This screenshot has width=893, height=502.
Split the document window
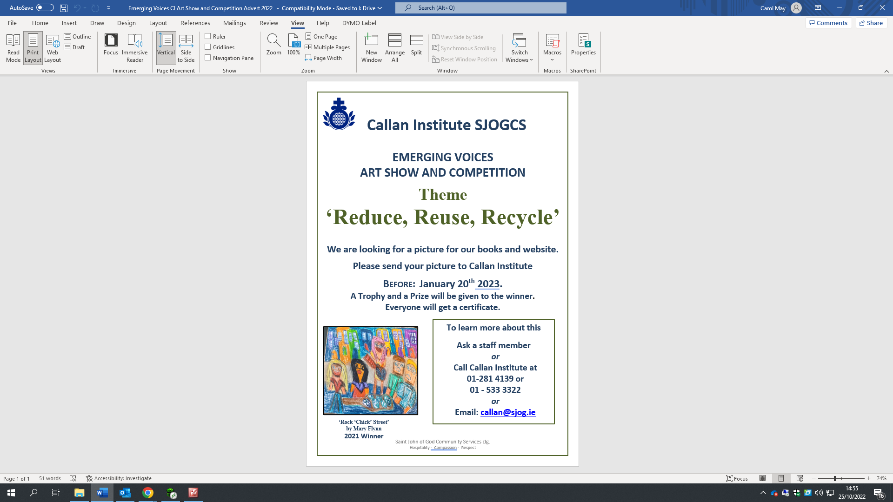[x=417, y=45]
